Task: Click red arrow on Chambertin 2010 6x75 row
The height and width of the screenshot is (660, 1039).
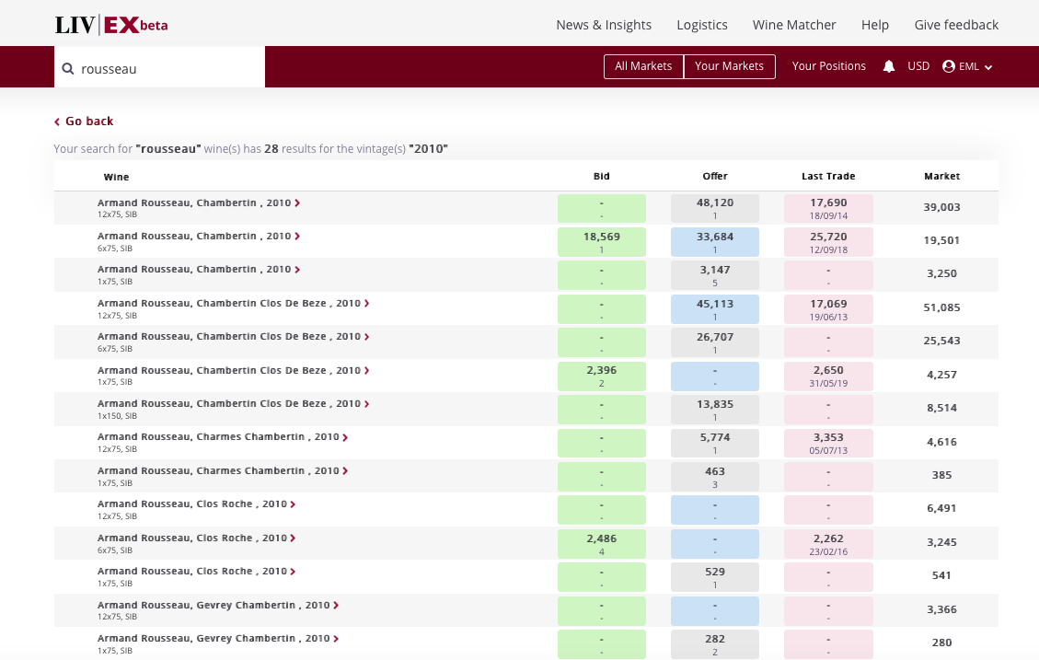Action: click(297, 236)
